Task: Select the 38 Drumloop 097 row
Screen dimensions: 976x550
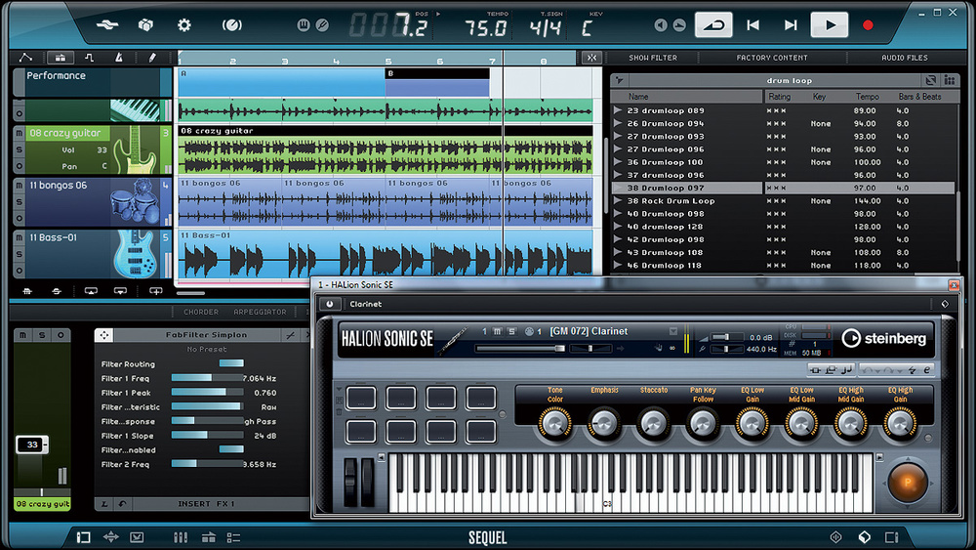Action: [x=783, y=188]
